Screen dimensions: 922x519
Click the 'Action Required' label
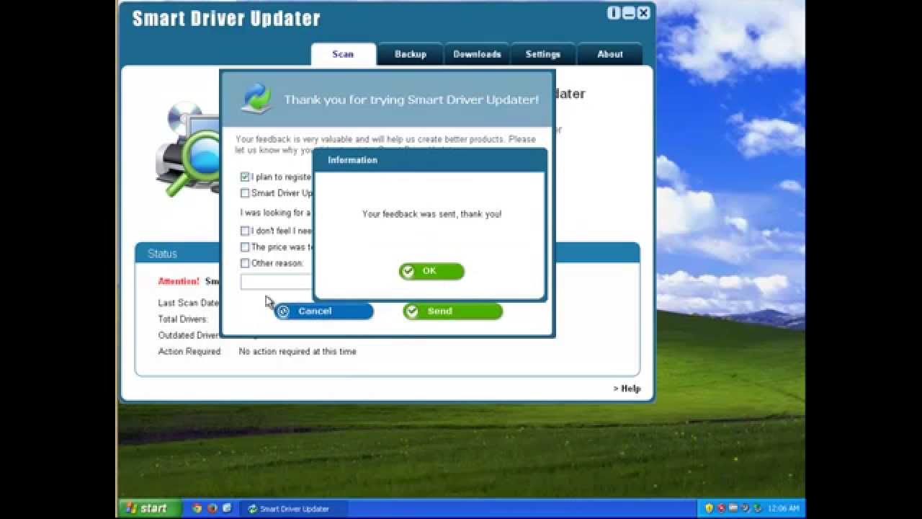click(x=189, y=352)
